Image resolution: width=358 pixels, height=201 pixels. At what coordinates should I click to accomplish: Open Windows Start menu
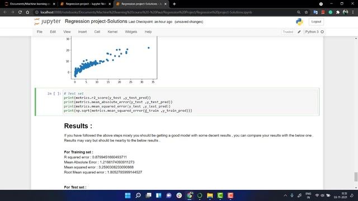coord(128,195)
